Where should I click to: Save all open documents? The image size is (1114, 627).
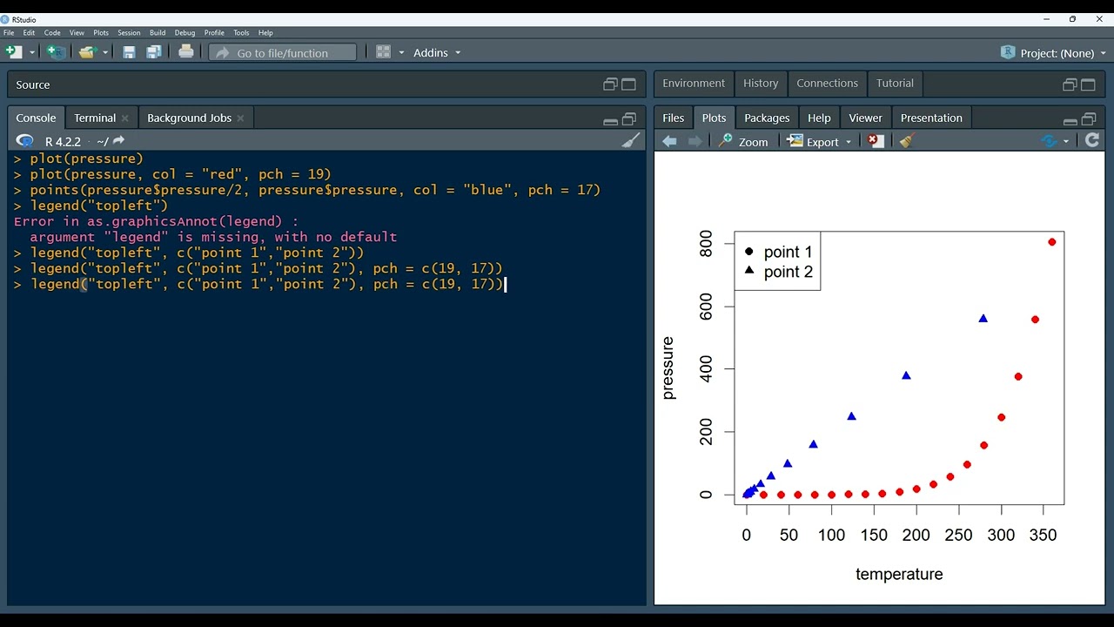click(154, 52)
